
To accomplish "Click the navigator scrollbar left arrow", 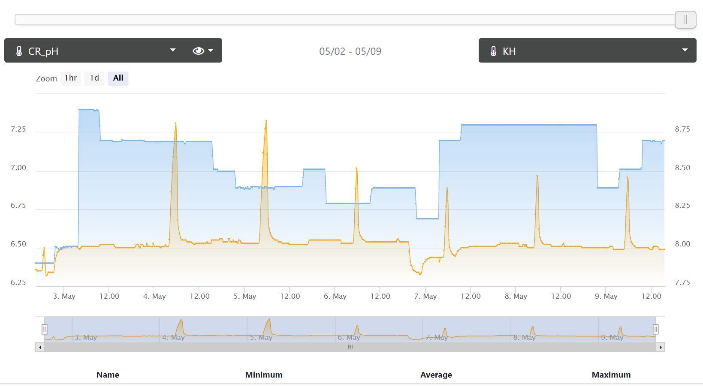I will (40, 347).
